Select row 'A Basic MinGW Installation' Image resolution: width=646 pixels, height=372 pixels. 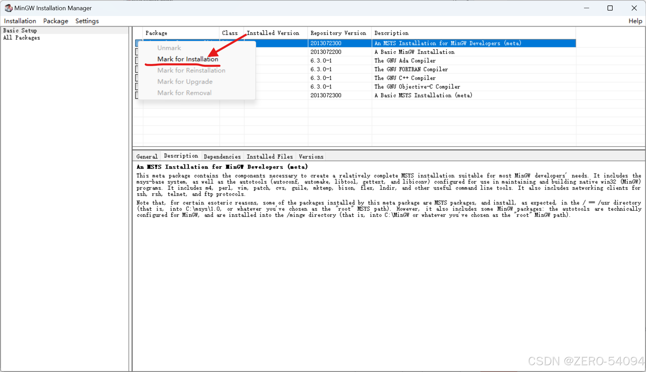(414, 52)
